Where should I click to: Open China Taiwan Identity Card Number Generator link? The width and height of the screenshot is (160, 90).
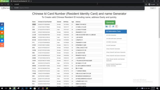point(115,60)
